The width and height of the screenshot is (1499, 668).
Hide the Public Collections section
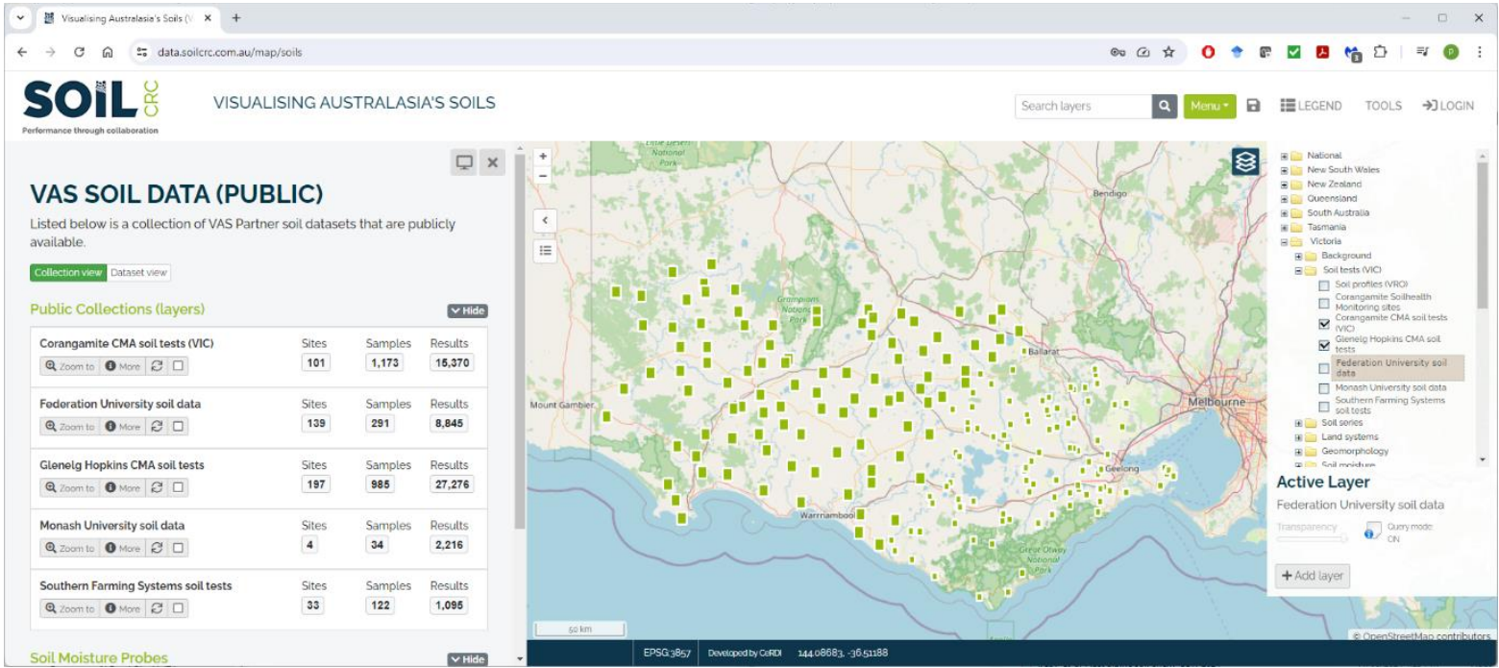(x=467, y=311)
